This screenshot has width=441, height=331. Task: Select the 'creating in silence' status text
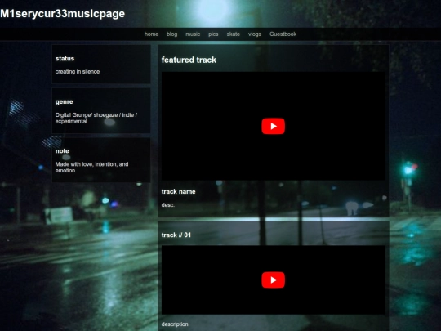tap(78, 71)
